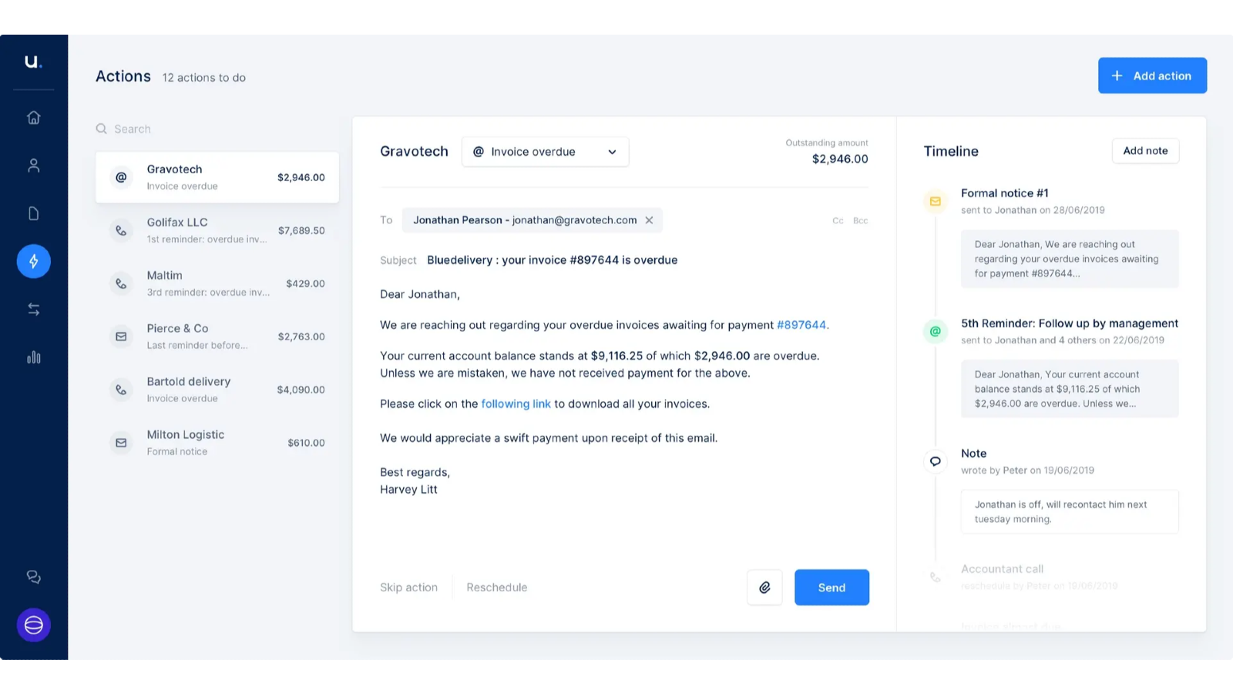1233x693 pixels.
Task: Open the contacts person icon in sidebar
Action: coord(33,166)
